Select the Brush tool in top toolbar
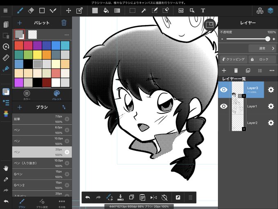278x209 pixels. (x=20, y=11)
